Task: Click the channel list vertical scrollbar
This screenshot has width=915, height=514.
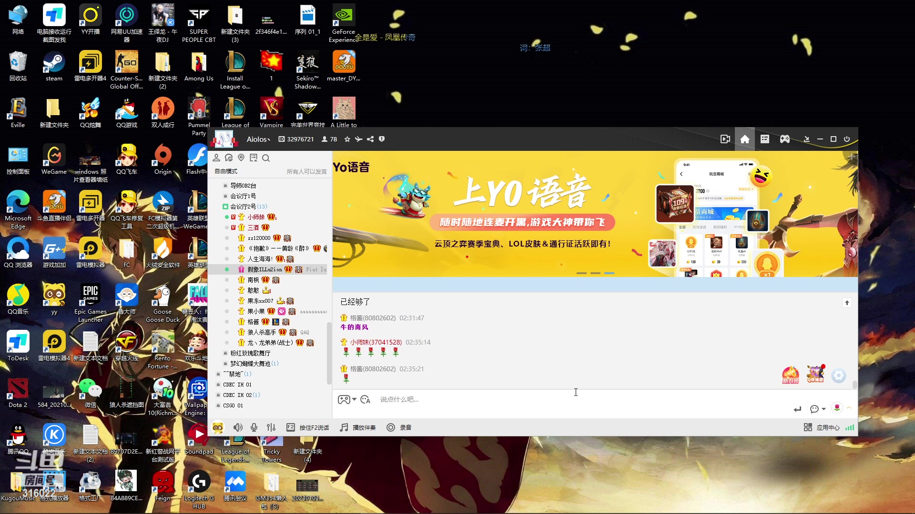Action: coord(329,353)
